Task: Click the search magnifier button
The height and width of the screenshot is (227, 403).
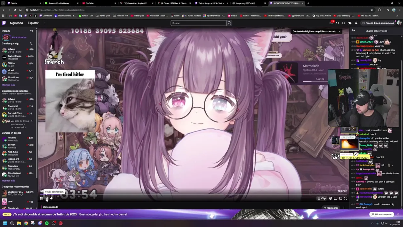Action: 229,23
